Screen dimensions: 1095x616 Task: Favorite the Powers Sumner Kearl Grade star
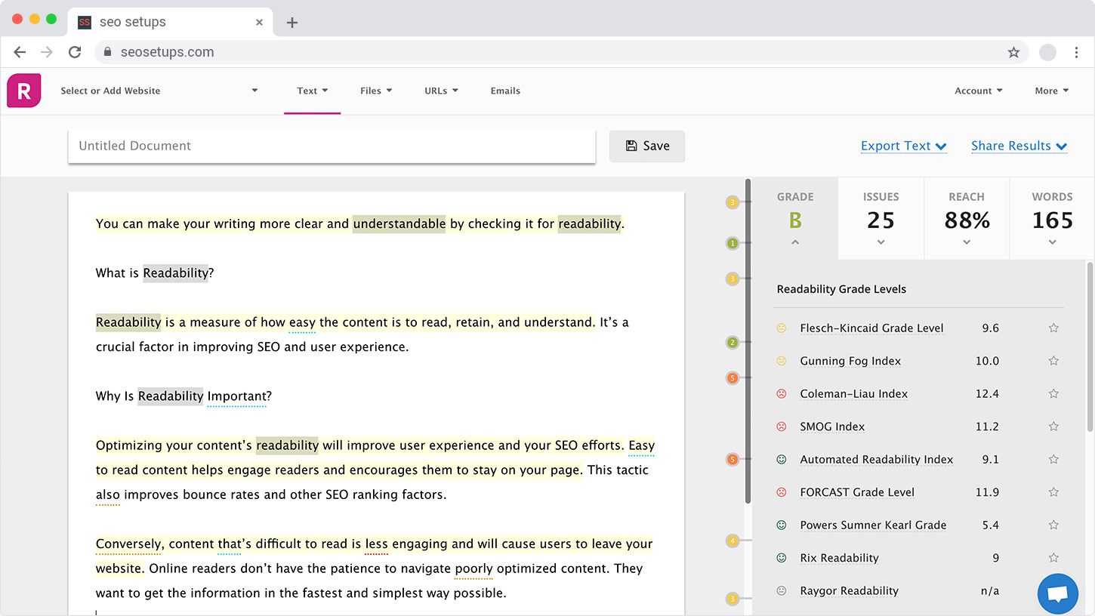1053,525
